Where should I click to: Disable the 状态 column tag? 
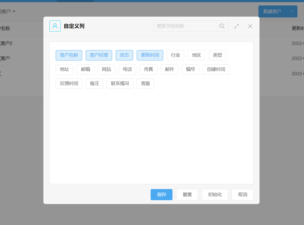point(124,55)
